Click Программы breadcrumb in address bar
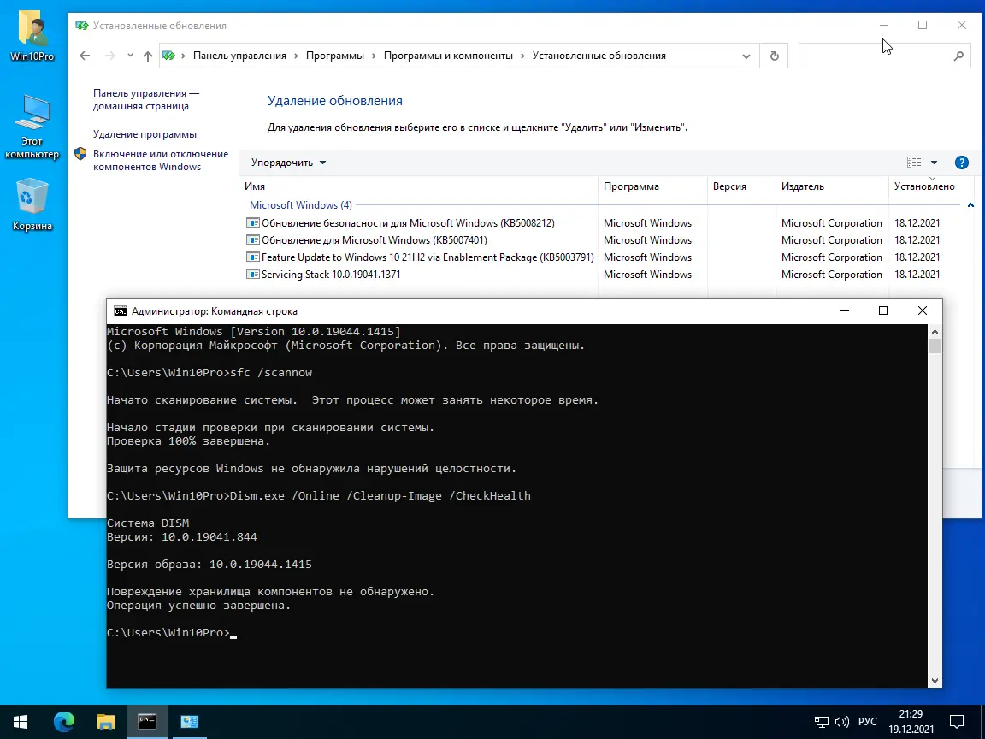 pyautogui.click(x=335, y=56)
